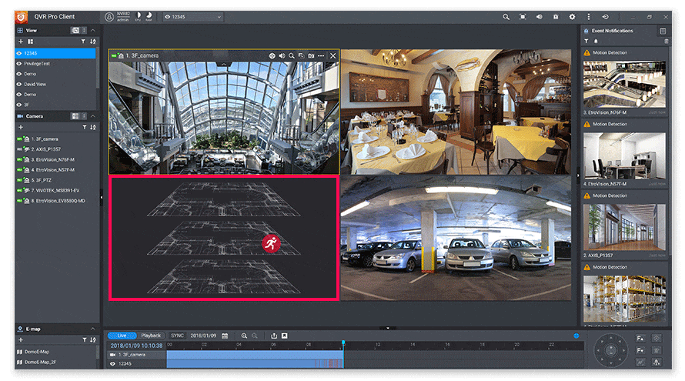Take a snapshot of the 3F_camera feed
Screen dimensions: 685x381
[311, 56]
